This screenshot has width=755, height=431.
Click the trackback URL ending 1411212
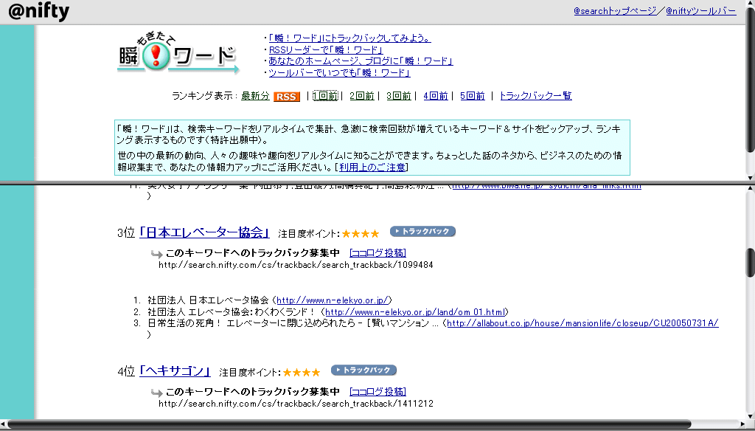pyautogui.click(x=296, y=404)
